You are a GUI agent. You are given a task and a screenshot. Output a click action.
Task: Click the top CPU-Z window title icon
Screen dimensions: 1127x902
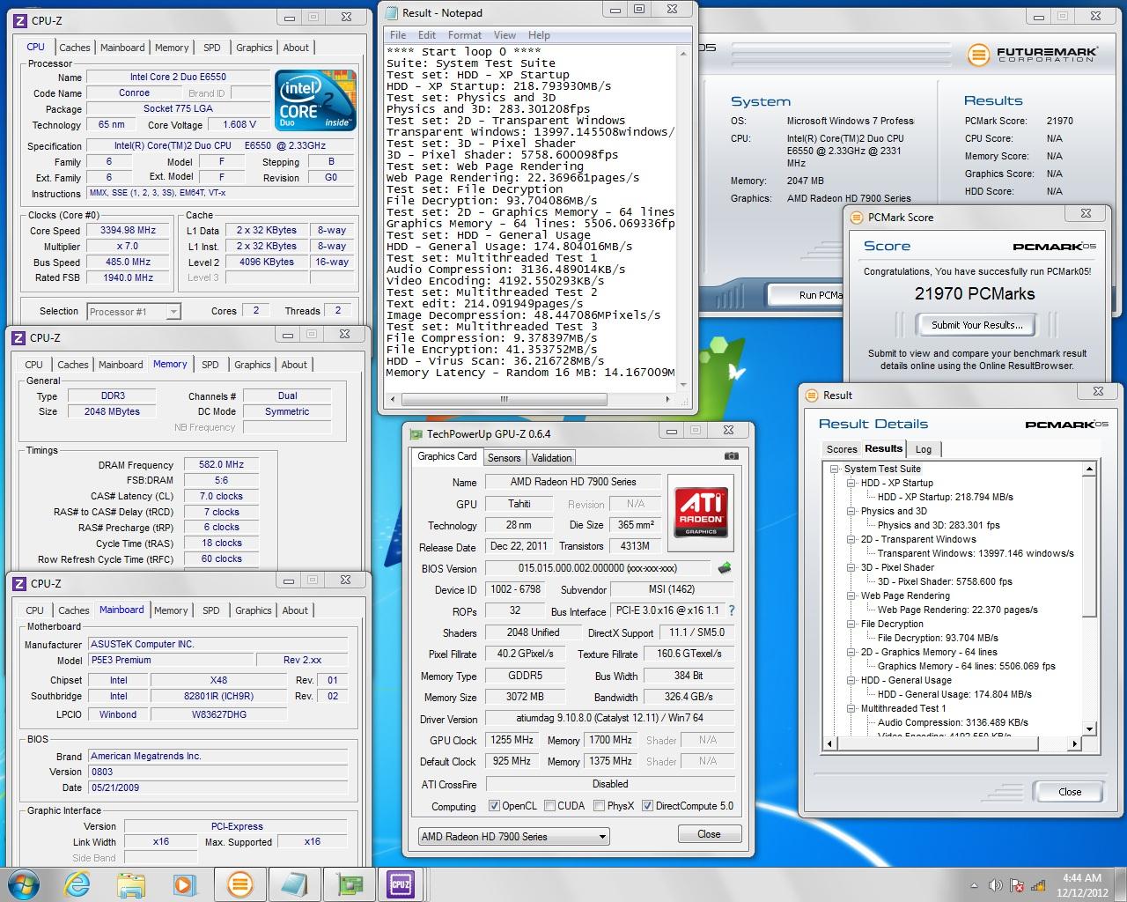19,20
